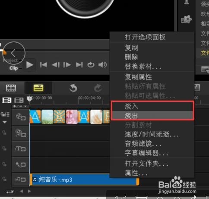209x199 pixels.
Task: Expand the arrow below Track Manager
Action: (x=5, y=122)
